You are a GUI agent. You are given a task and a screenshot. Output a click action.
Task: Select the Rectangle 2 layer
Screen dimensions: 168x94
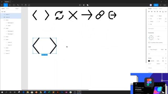(10, 31)
